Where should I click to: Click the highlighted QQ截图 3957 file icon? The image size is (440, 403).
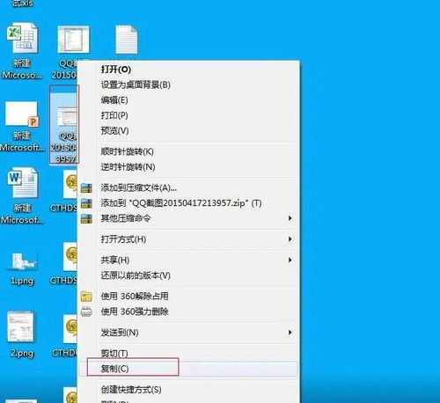click(64, 124)
